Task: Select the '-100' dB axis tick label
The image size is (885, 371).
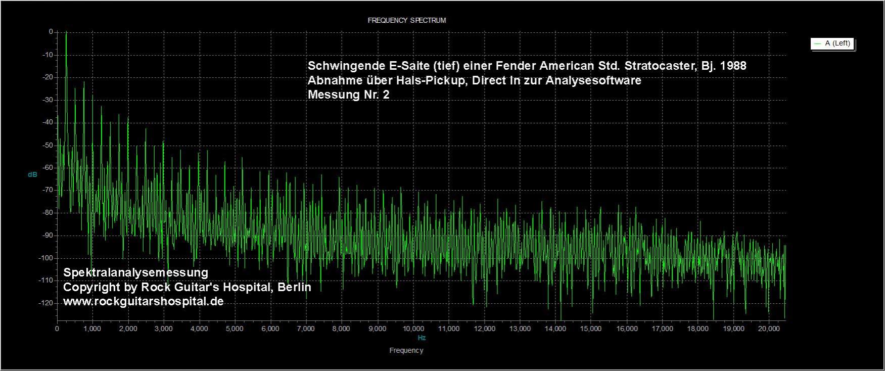Action: pos(45,258)
